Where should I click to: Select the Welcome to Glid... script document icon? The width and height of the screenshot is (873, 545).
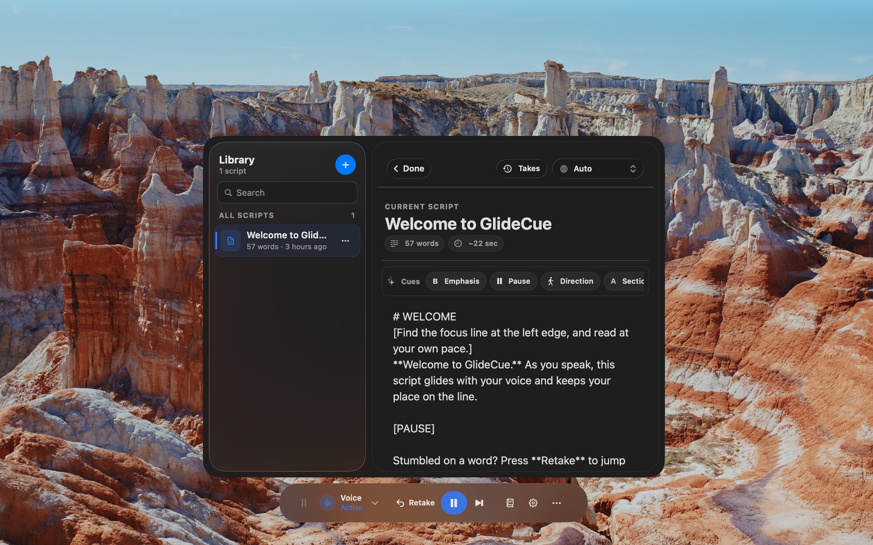point(230,241)
